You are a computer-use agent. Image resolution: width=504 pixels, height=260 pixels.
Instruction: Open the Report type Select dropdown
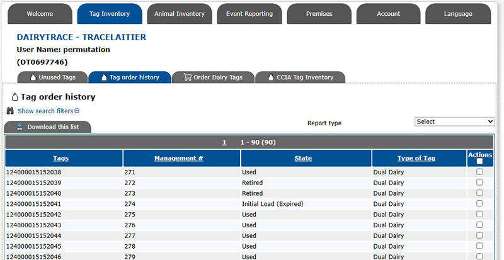click(x=454, y=122)
